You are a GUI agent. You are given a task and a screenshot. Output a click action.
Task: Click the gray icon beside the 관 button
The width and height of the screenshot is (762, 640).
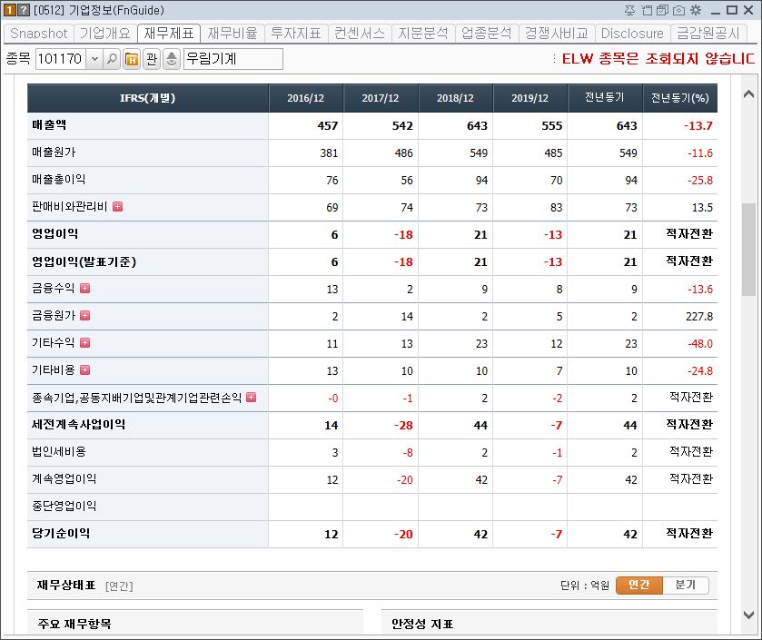coord(172,58)
